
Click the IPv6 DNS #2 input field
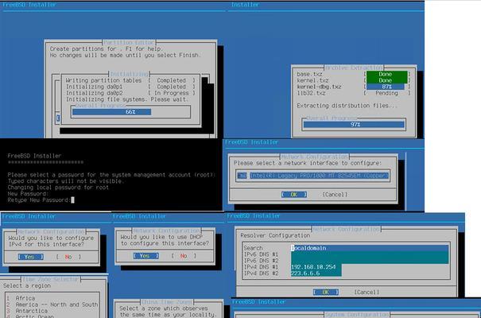click(370, 261)
